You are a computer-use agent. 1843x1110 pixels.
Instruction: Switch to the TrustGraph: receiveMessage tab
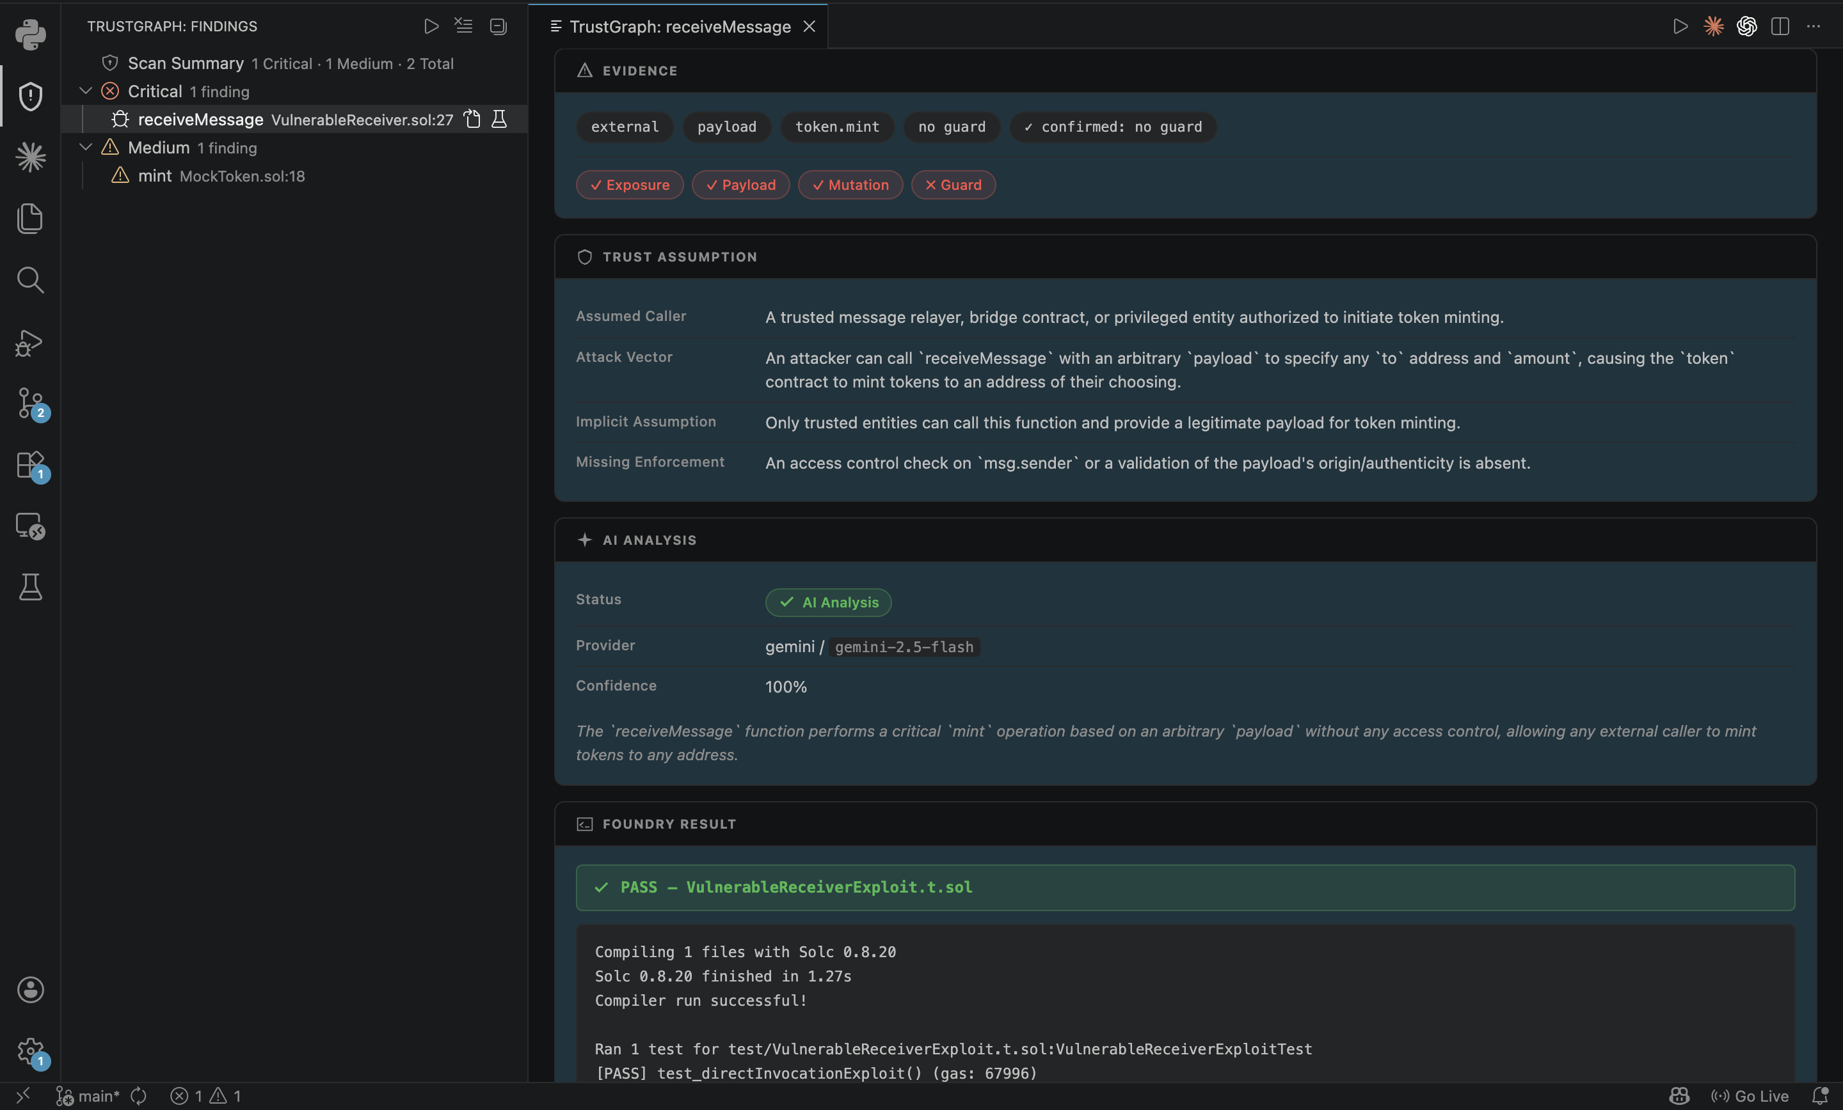pos(680,27)
